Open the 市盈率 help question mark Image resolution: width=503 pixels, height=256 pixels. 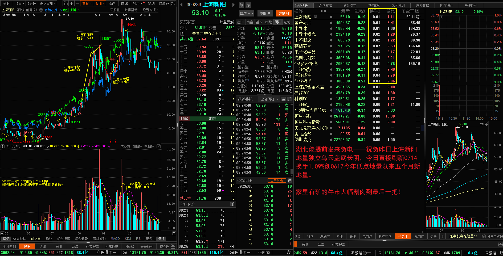[417, 11]
